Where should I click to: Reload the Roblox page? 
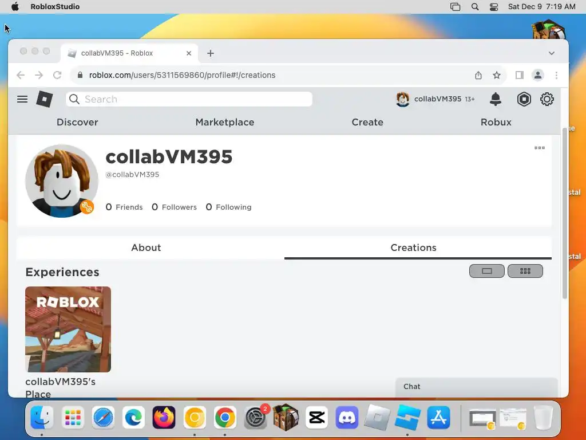pos(57,75)
